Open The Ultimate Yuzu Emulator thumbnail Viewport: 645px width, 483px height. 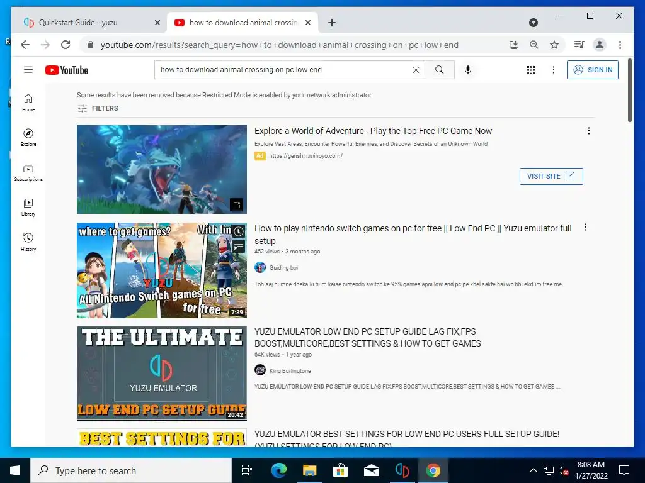tap(162, 373)
